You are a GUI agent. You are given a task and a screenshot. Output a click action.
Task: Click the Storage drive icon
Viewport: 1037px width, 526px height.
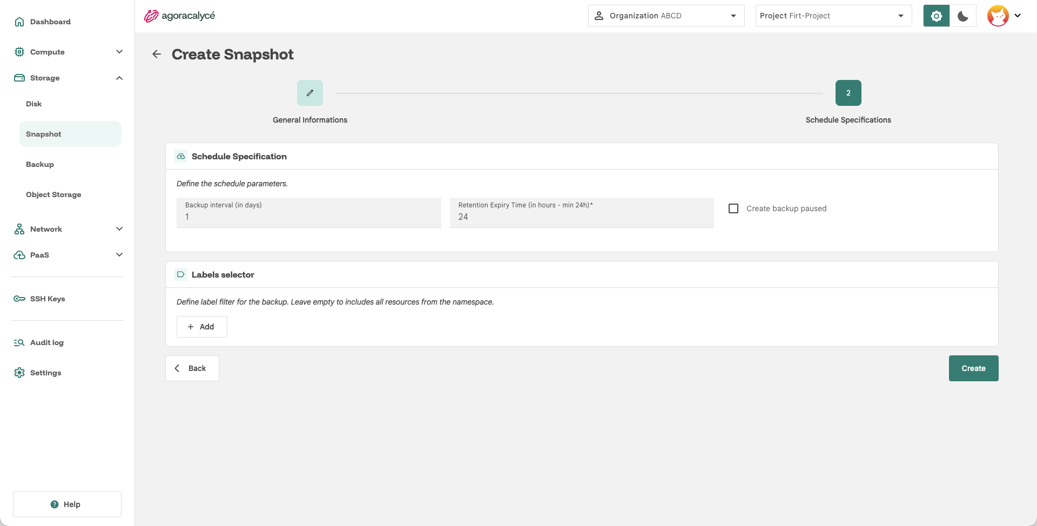pyautogui.click(x=19, y=78)
